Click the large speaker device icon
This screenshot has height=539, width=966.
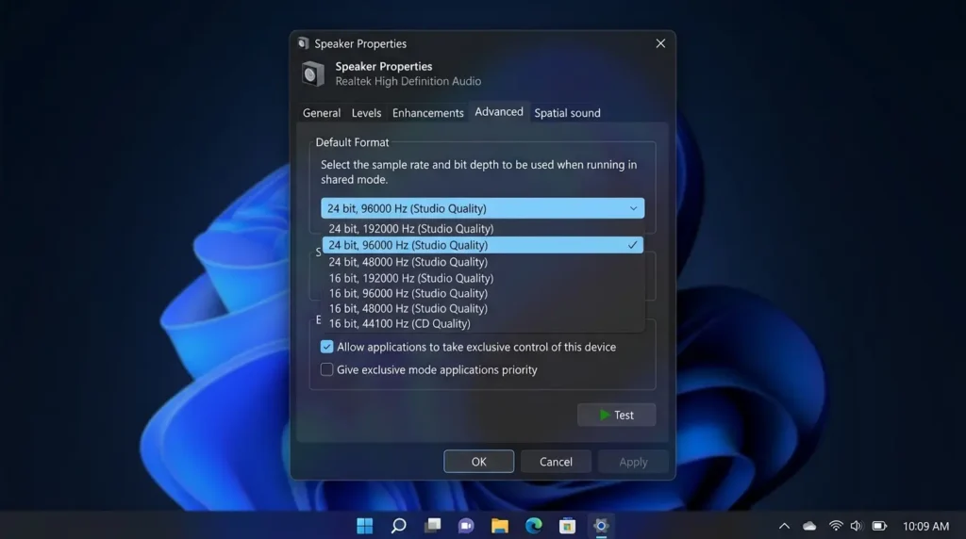[313, 73]
